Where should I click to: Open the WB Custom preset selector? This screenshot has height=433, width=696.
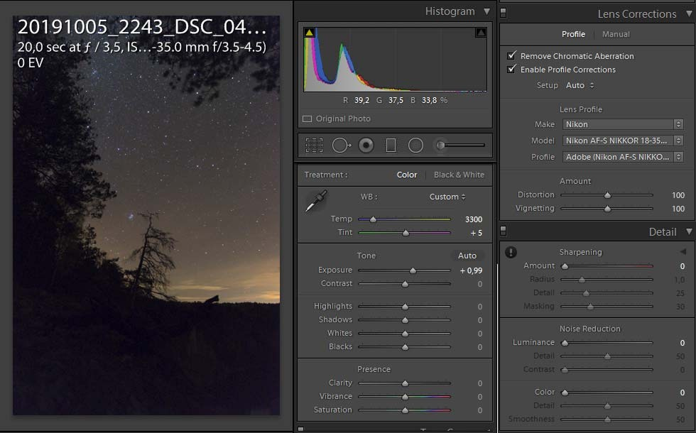[x=446, y=197]
